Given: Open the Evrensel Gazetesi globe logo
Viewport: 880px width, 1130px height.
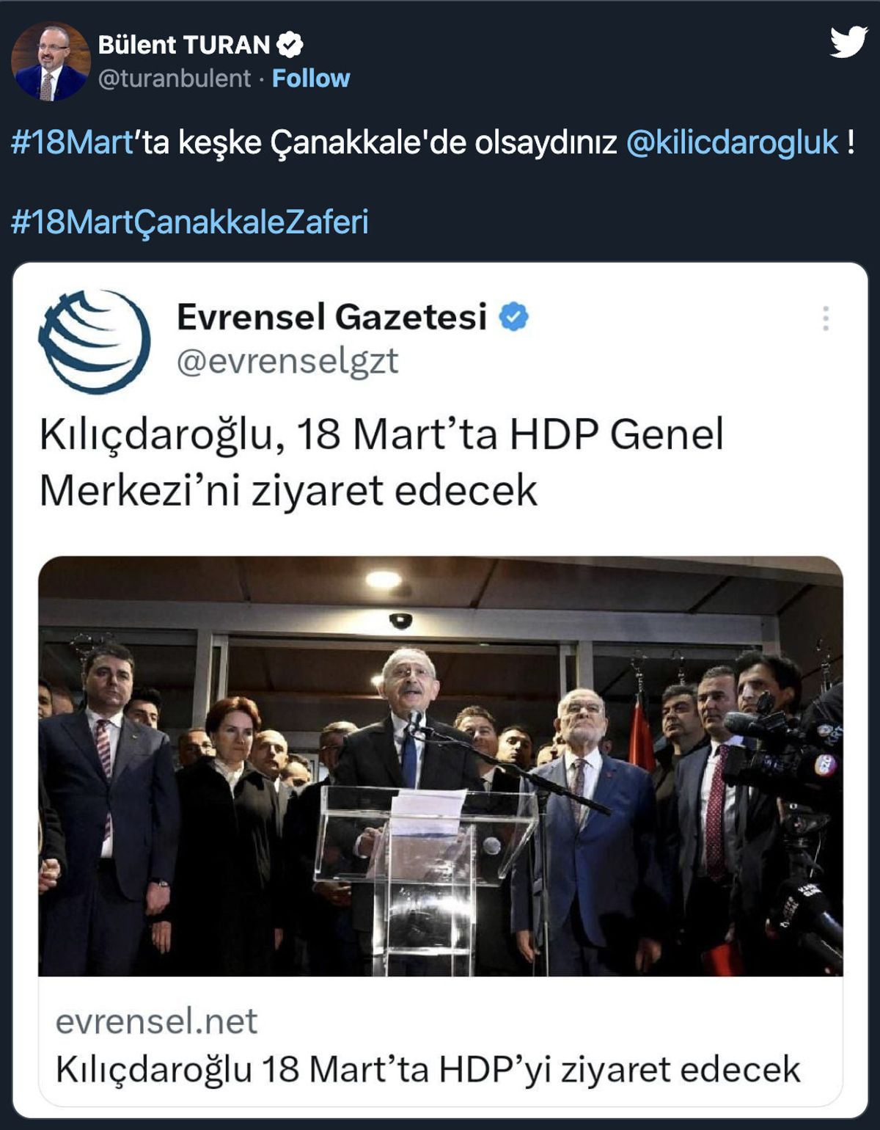Looking at the screenshot, I should [94, 341].
